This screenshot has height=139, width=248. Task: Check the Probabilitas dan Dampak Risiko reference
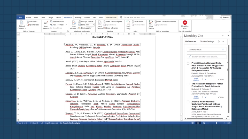(x=188, y=63)
